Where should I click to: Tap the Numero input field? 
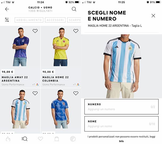coord(122,107)
